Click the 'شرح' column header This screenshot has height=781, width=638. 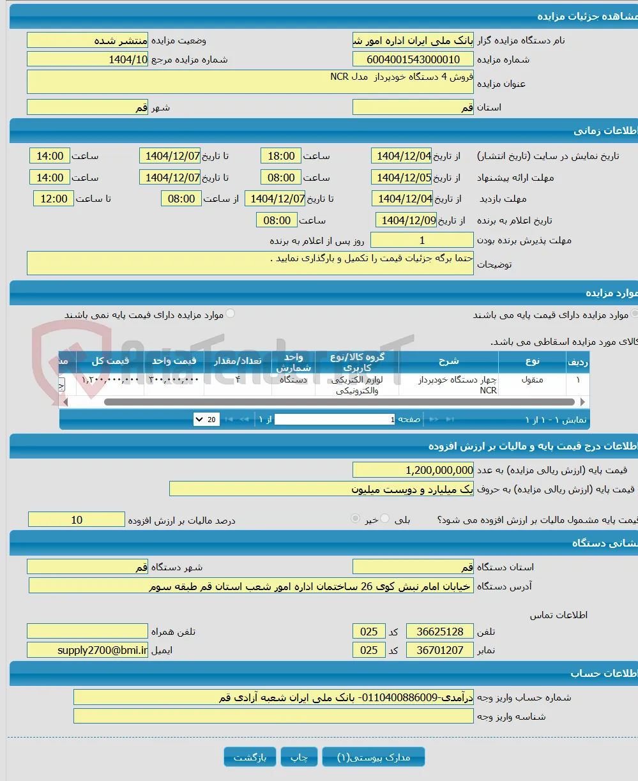449,361
